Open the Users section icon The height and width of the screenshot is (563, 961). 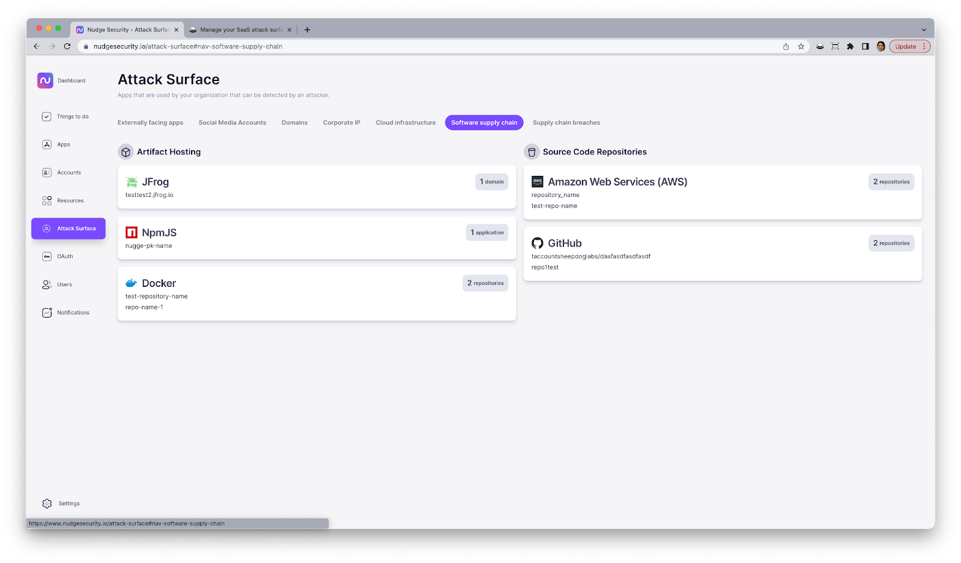pos(46,284)
